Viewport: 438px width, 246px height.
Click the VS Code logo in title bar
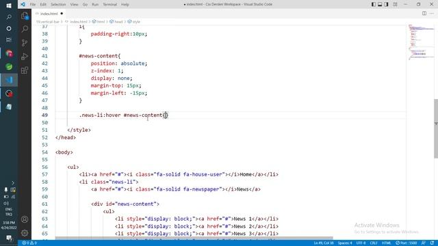click(x=23, y=4)
